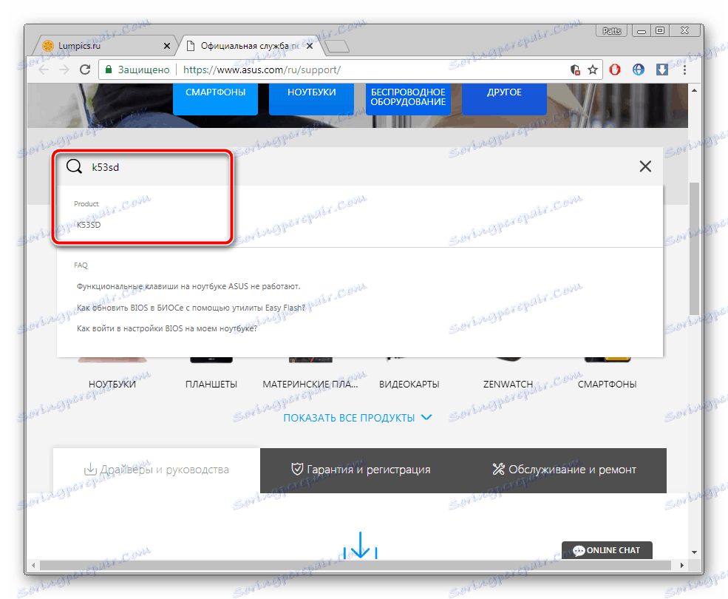The image size is (728, 599).
Task: Open the ONLINE CHAT bubble
Action: tap(606, 550)
